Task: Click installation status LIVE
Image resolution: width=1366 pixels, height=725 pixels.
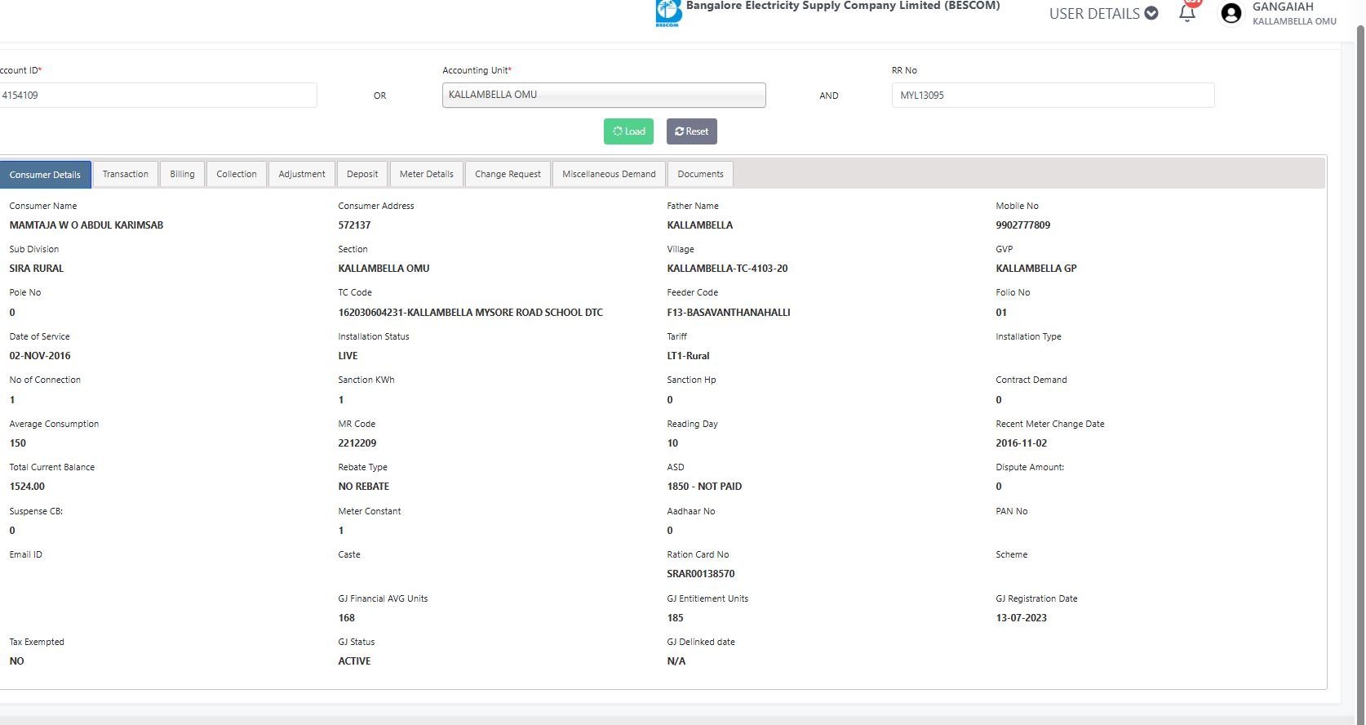Action: point(348,356)
